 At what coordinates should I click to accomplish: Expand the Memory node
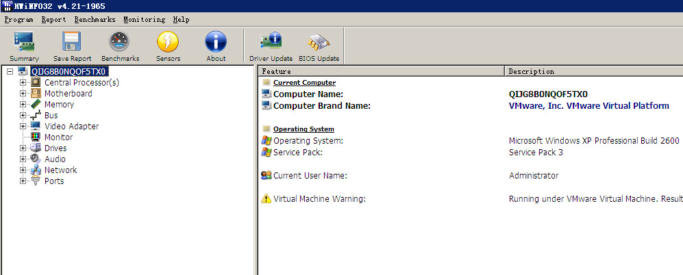[x=23, y=104]
